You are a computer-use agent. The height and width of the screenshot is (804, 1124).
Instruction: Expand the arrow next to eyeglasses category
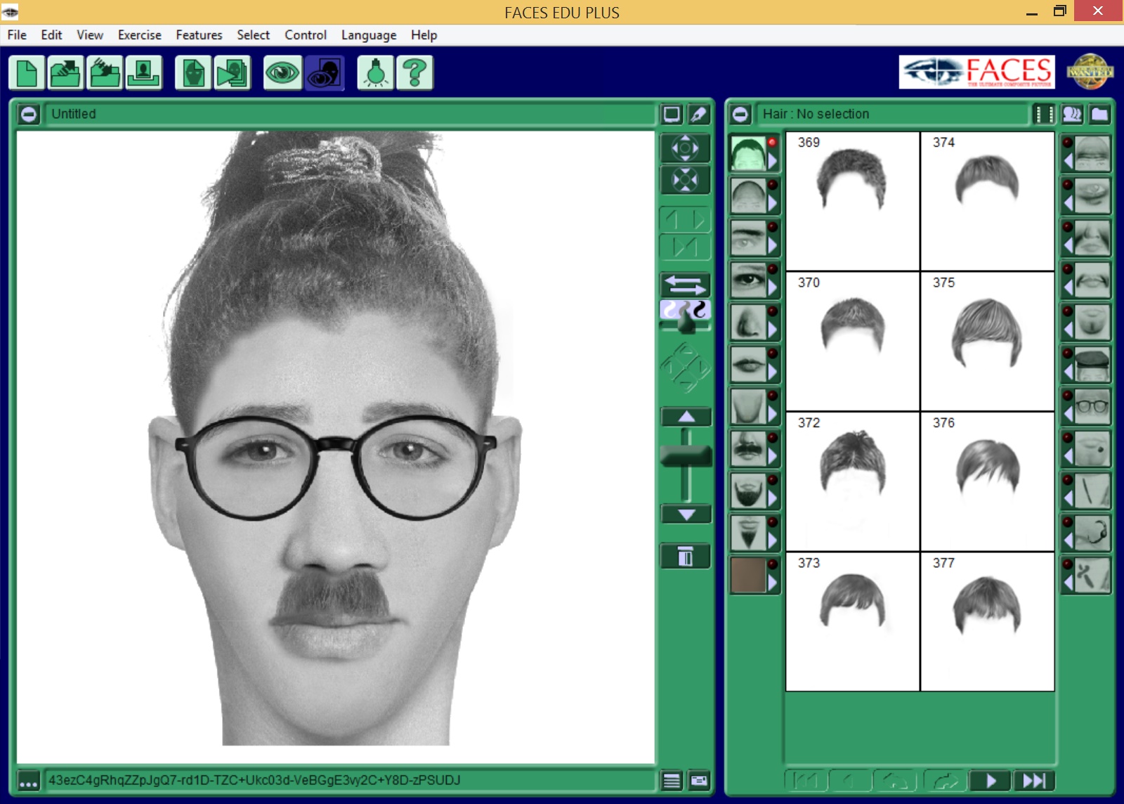click(1069, 414)
